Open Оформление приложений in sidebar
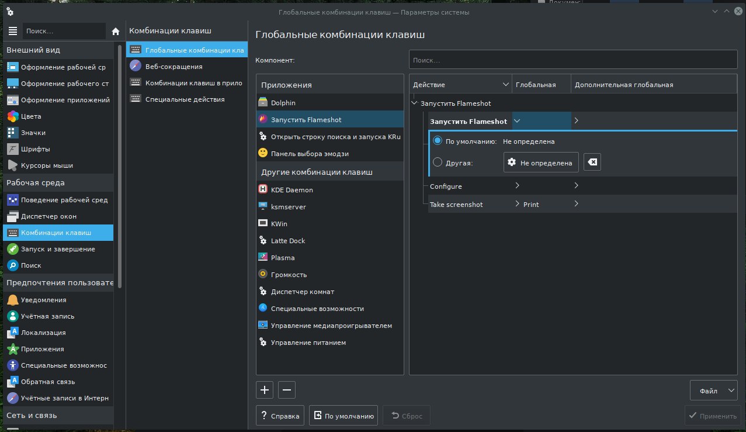The width and height of the screenshot is (746, 432). [x=58, y=100]
